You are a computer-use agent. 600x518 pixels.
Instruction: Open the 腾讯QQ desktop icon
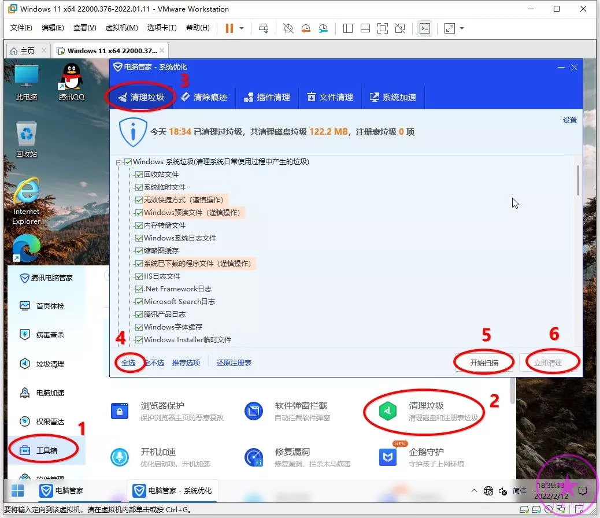[72, 78]
